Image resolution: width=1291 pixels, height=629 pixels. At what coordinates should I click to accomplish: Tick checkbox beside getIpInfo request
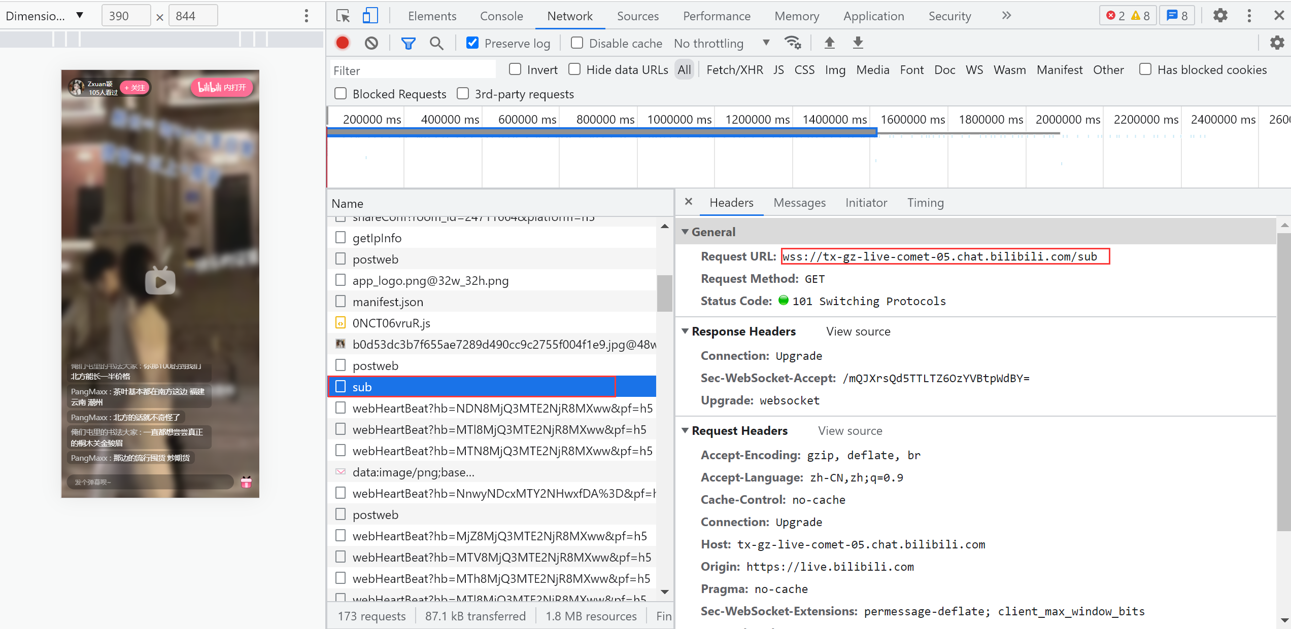[x=341, y=237]
